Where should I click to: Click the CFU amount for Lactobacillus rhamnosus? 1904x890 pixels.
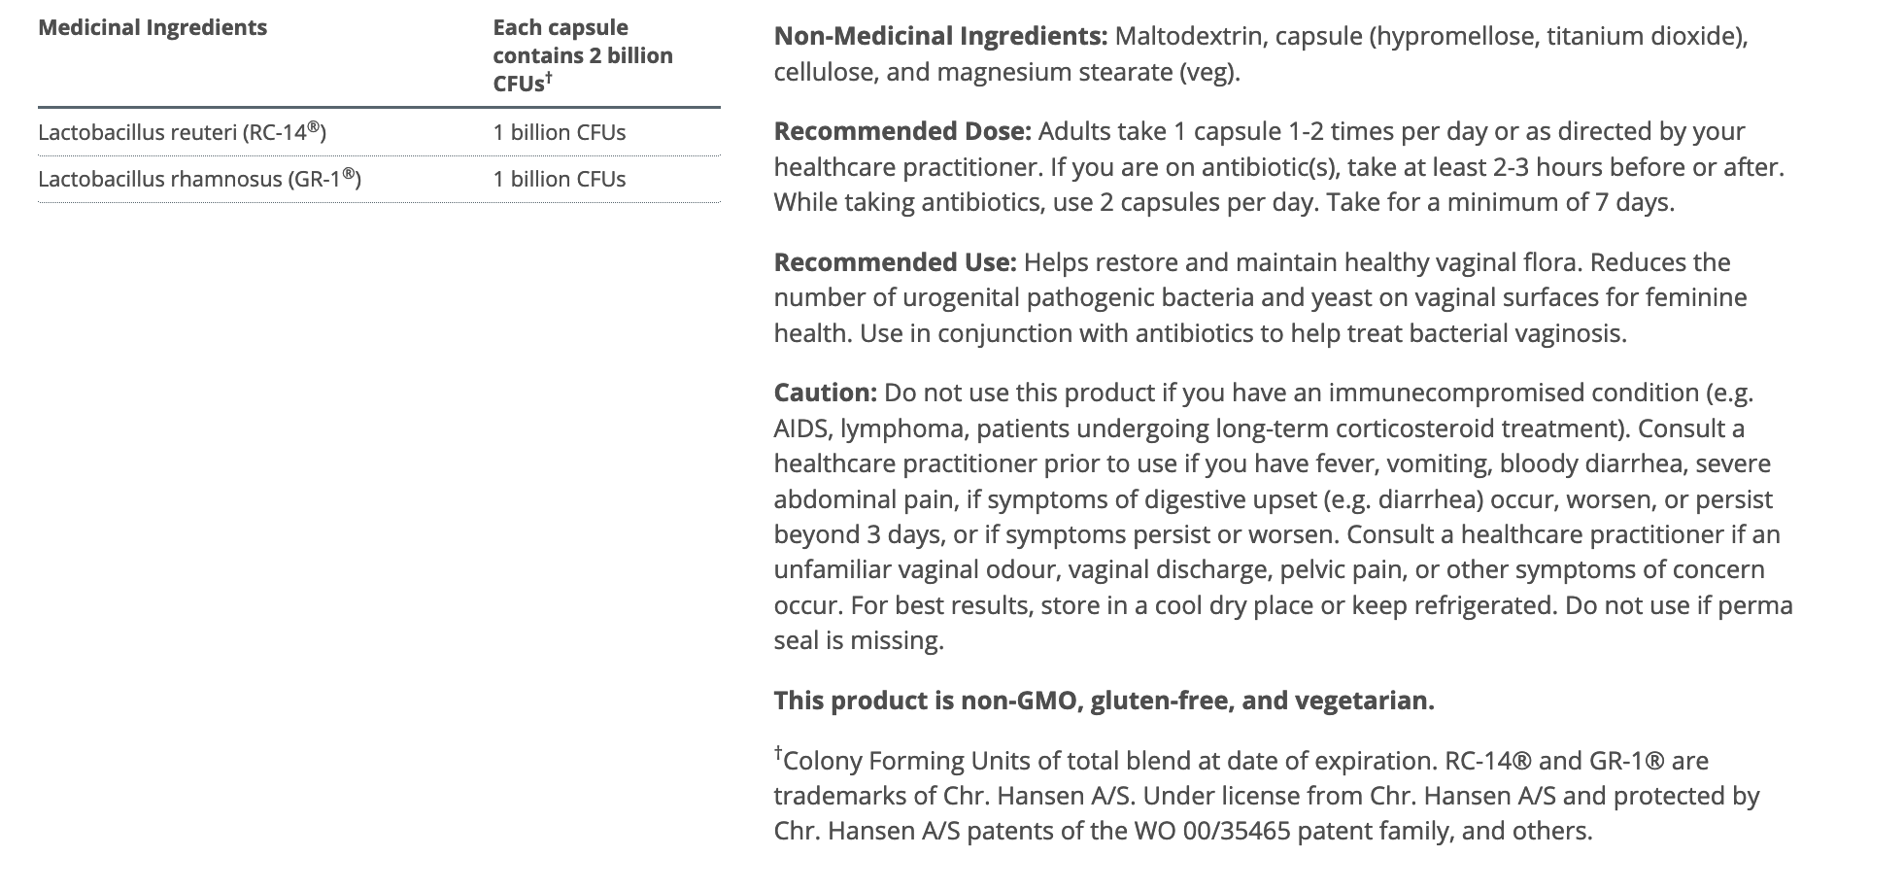pos(559,179)
